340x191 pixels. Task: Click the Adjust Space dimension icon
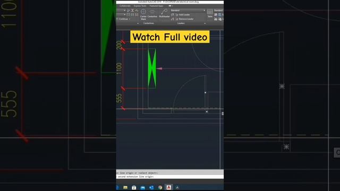click(x=132, y=11)
